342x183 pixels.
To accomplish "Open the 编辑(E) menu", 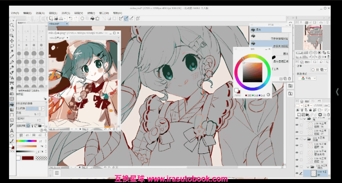I will pyautogui.click(x=27, y=13).
